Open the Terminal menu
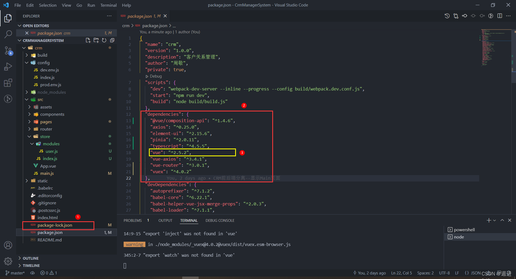The image size is (516, 279). coord(108,5)
